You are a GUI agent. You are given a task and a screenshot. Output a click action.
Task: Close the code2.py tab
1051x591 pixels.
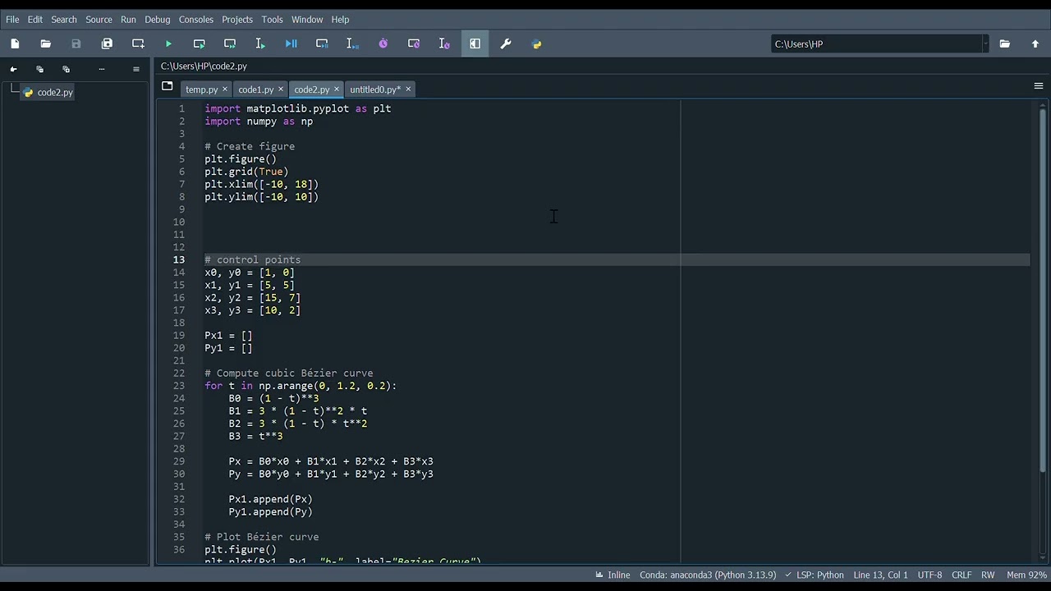[337, 89]
